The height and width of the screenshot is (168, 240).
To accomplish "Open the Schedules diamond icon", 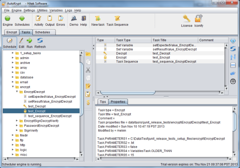I will pos(22,18).
